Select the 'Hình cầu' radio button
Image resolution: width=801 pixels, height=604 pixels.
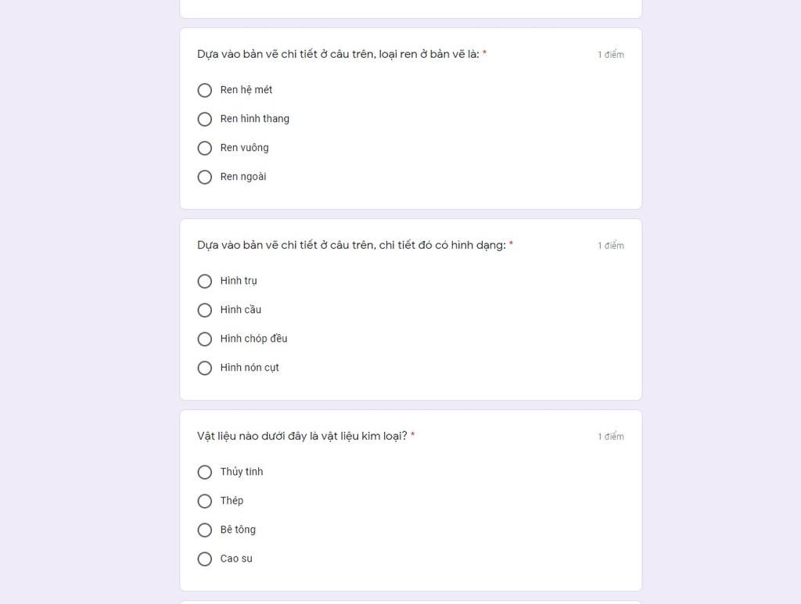(x=204, y=310)
